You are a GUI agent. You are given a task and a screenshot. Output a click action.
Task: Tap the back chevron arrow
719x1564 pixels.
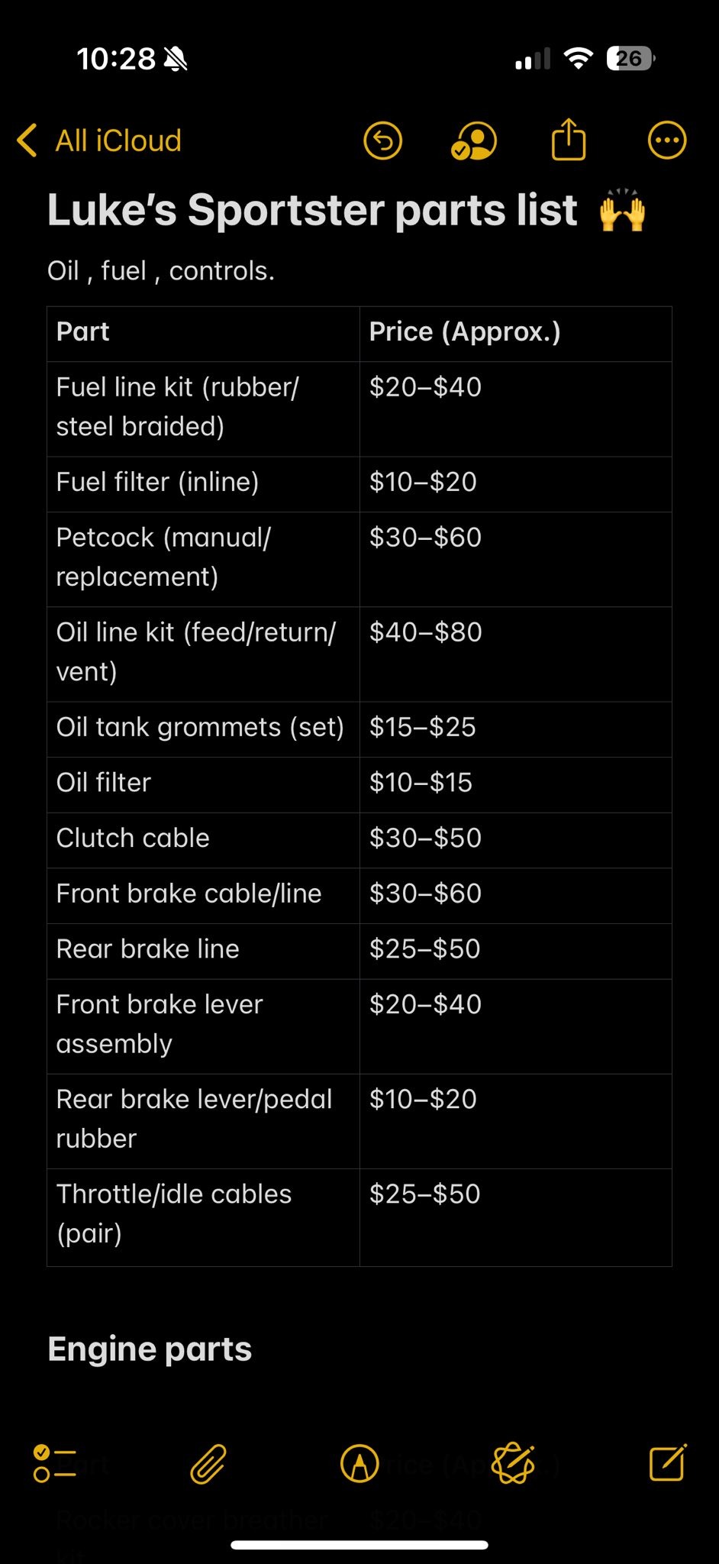[x=27, y=141]
